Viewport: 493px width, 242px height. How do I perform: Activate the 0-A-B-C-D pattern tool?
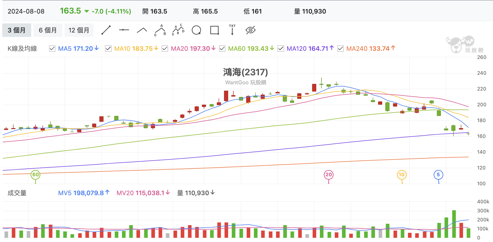point(178,30)
